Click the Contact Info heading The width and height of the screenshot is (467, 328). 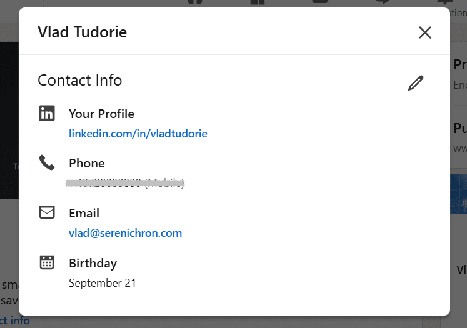click(x=79, y=80)
